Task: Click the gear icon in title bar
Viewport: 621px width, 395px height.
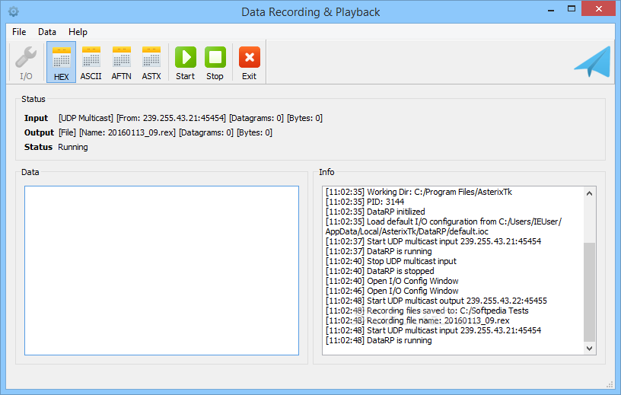Action: (14, 12)
